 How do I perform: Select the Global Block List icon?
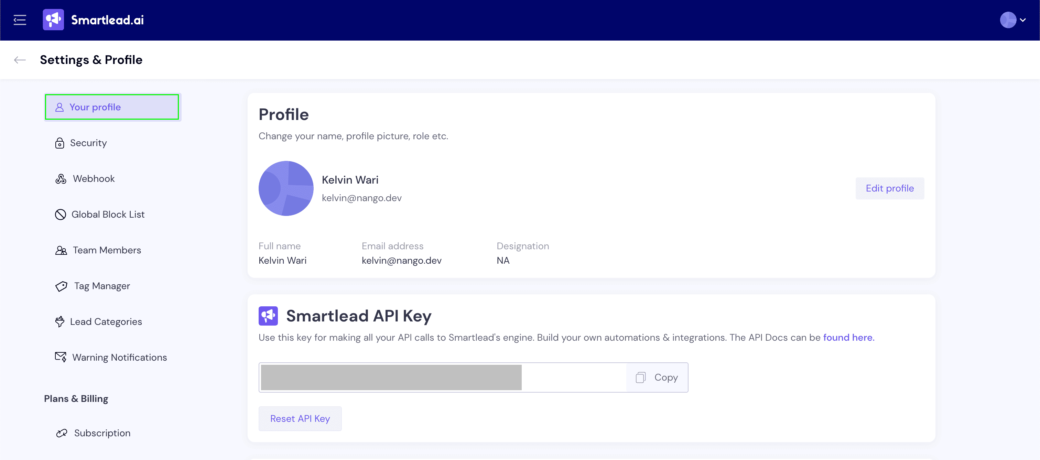60,214
